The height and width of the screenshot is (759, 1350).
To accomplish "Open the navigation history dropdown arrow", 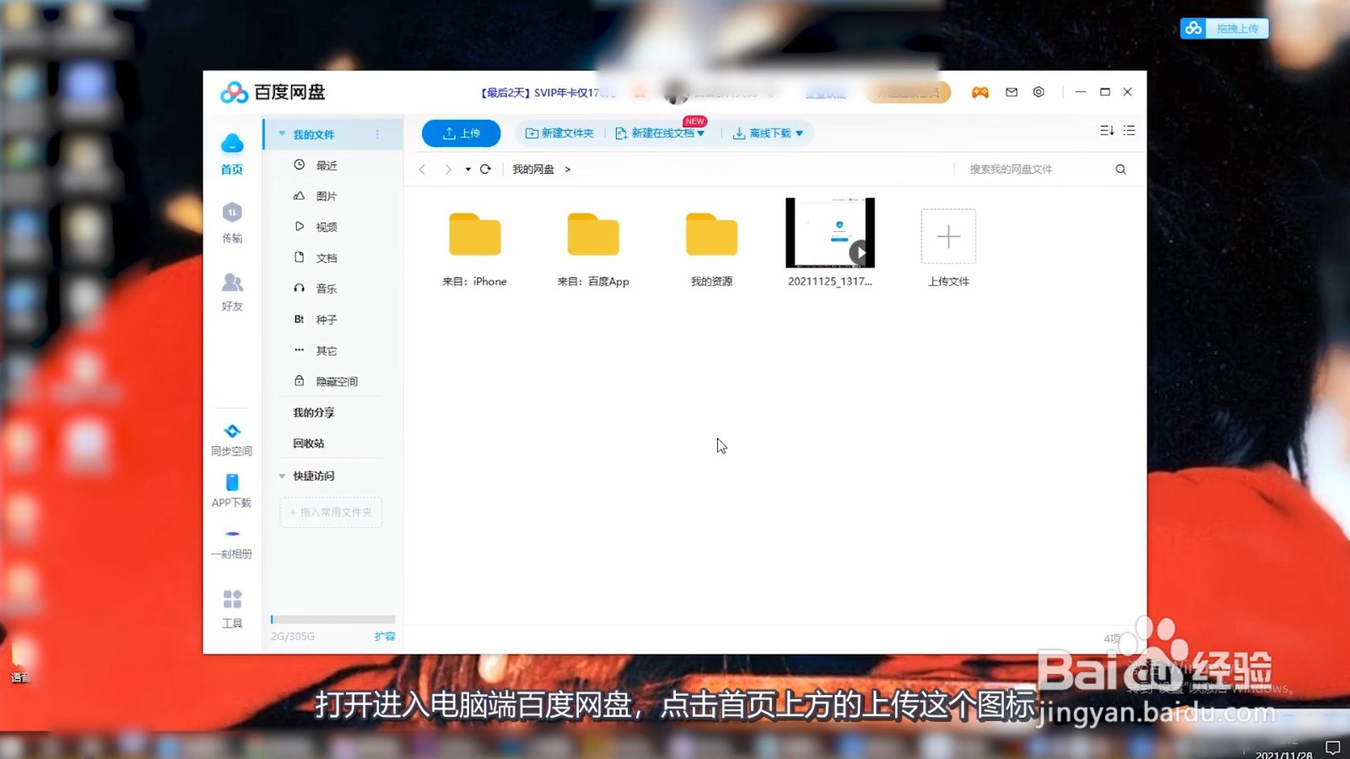I will pos(467,170).
